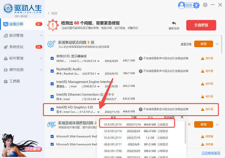Open settings via hexagon gear icon
The width and height of the screenshot is (225, 158).
click(205, 5)
